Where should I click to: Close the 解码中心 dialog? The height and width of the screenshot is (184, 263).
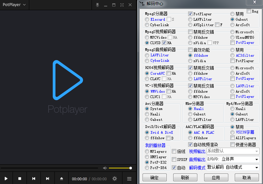pos(254,2)
